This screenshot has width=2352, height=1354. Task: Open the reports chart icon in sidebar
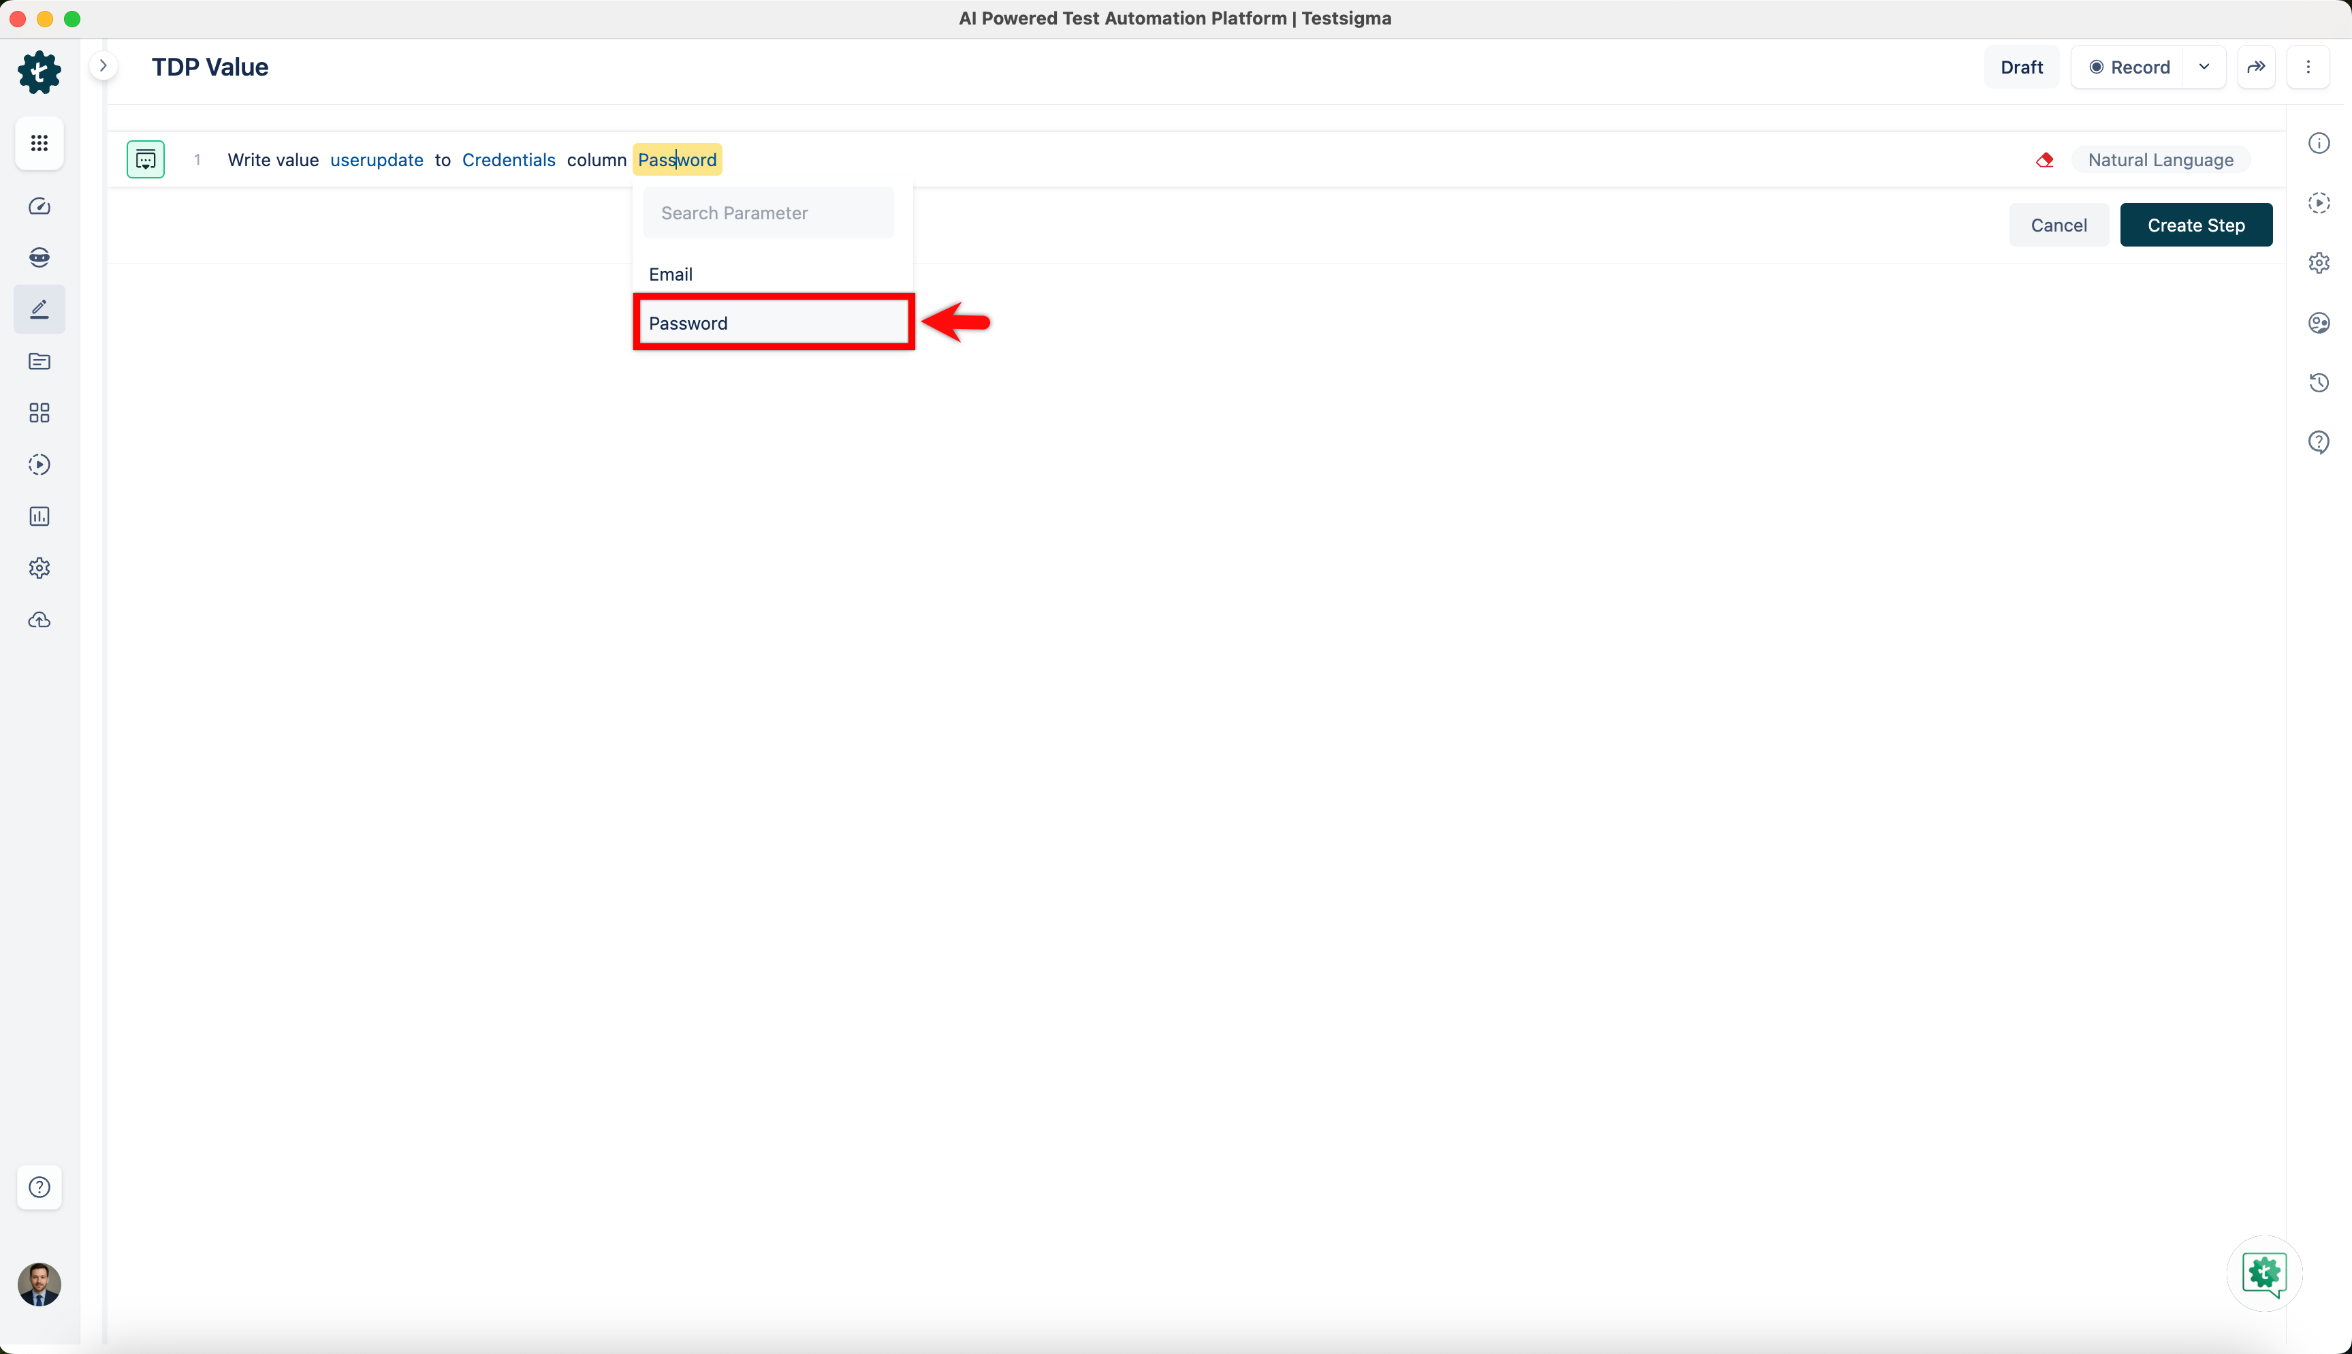point(39,516)
